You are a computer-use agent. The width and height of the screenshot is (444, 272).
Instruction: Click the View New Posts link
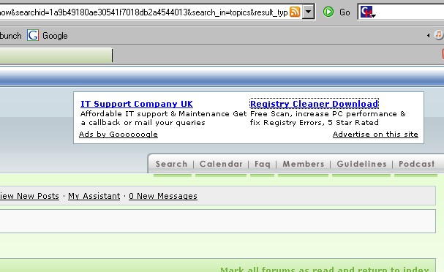tap(29, 196)
